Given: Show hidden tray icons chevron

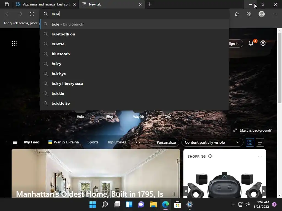Looking at the screenshot, I should [x=233, y=204].
